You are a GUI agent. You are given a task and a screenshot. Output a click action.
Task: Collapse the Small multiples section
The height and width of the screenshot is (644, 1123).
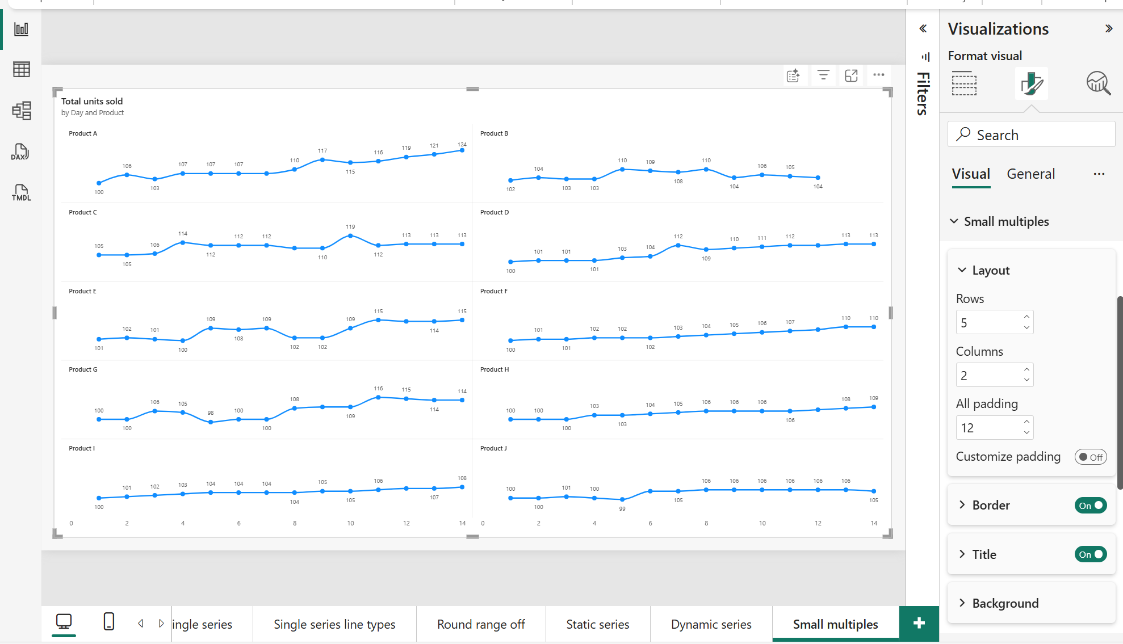tap(954, 221)
